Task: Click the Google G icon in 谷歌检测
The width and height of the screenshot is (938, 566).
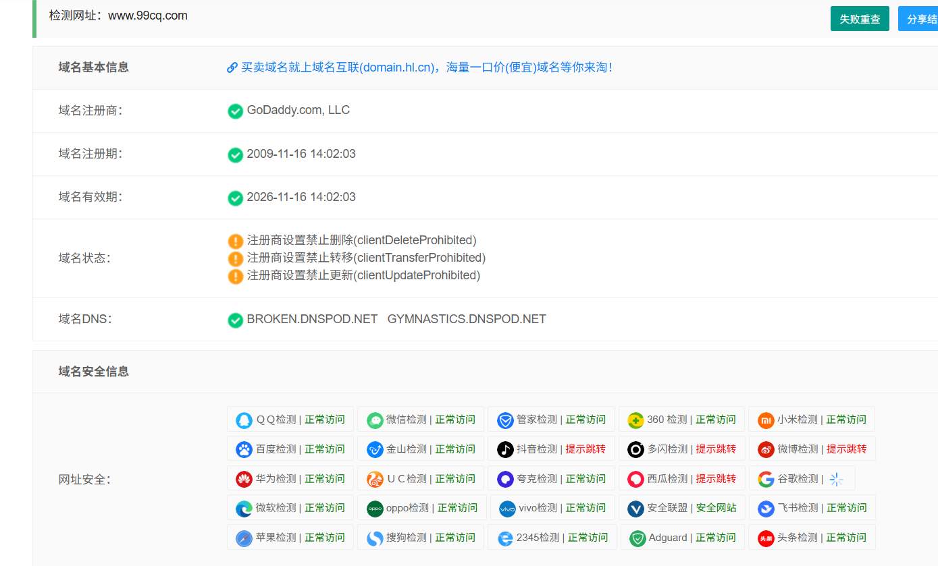Action: pyautogui.click(x=765, y=479)
